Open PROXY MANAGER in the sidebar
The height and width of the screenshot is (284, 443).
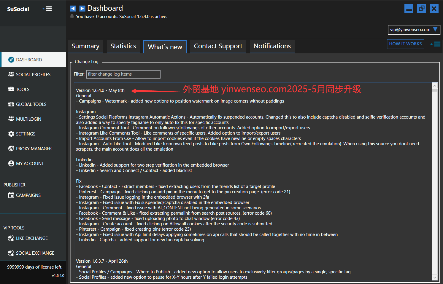(x=33, y=149)
